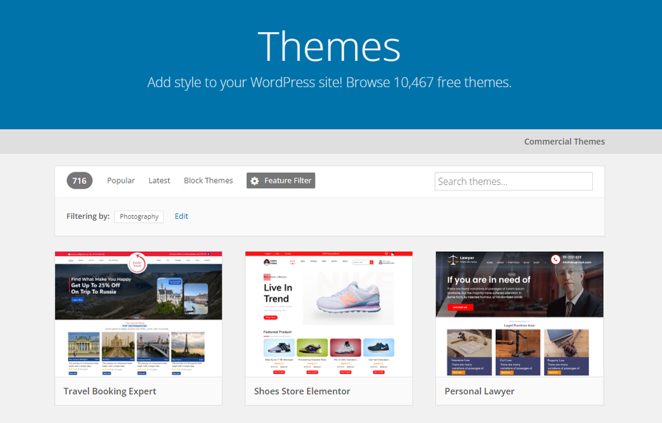The image size is (662, 423).
Task: Click the Search themes input field
Action: click(513, 181)
